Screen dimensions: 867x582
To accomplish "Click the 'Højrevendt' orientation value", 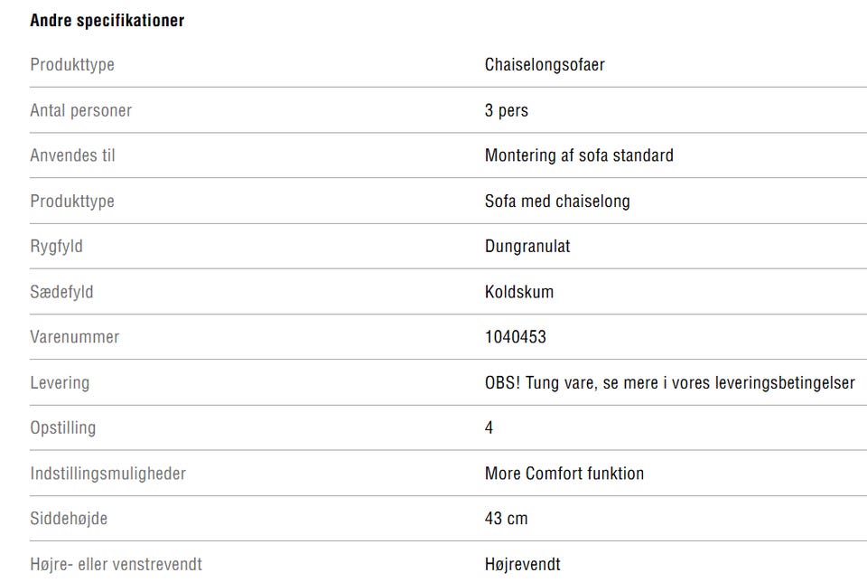I will (x=522, y=565).
